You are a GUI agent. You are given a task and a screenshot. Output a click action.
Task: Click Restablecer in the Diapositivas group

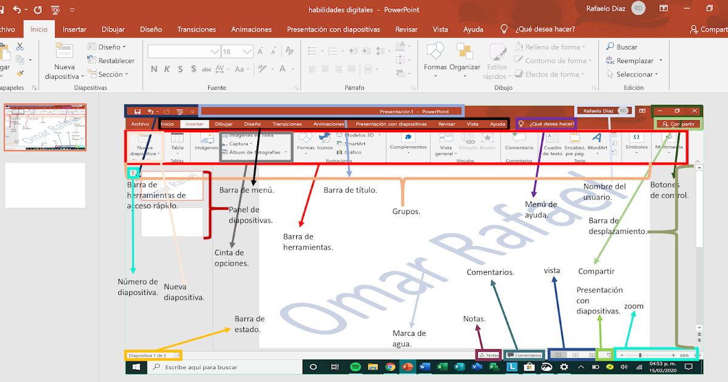tap(115, 60)
